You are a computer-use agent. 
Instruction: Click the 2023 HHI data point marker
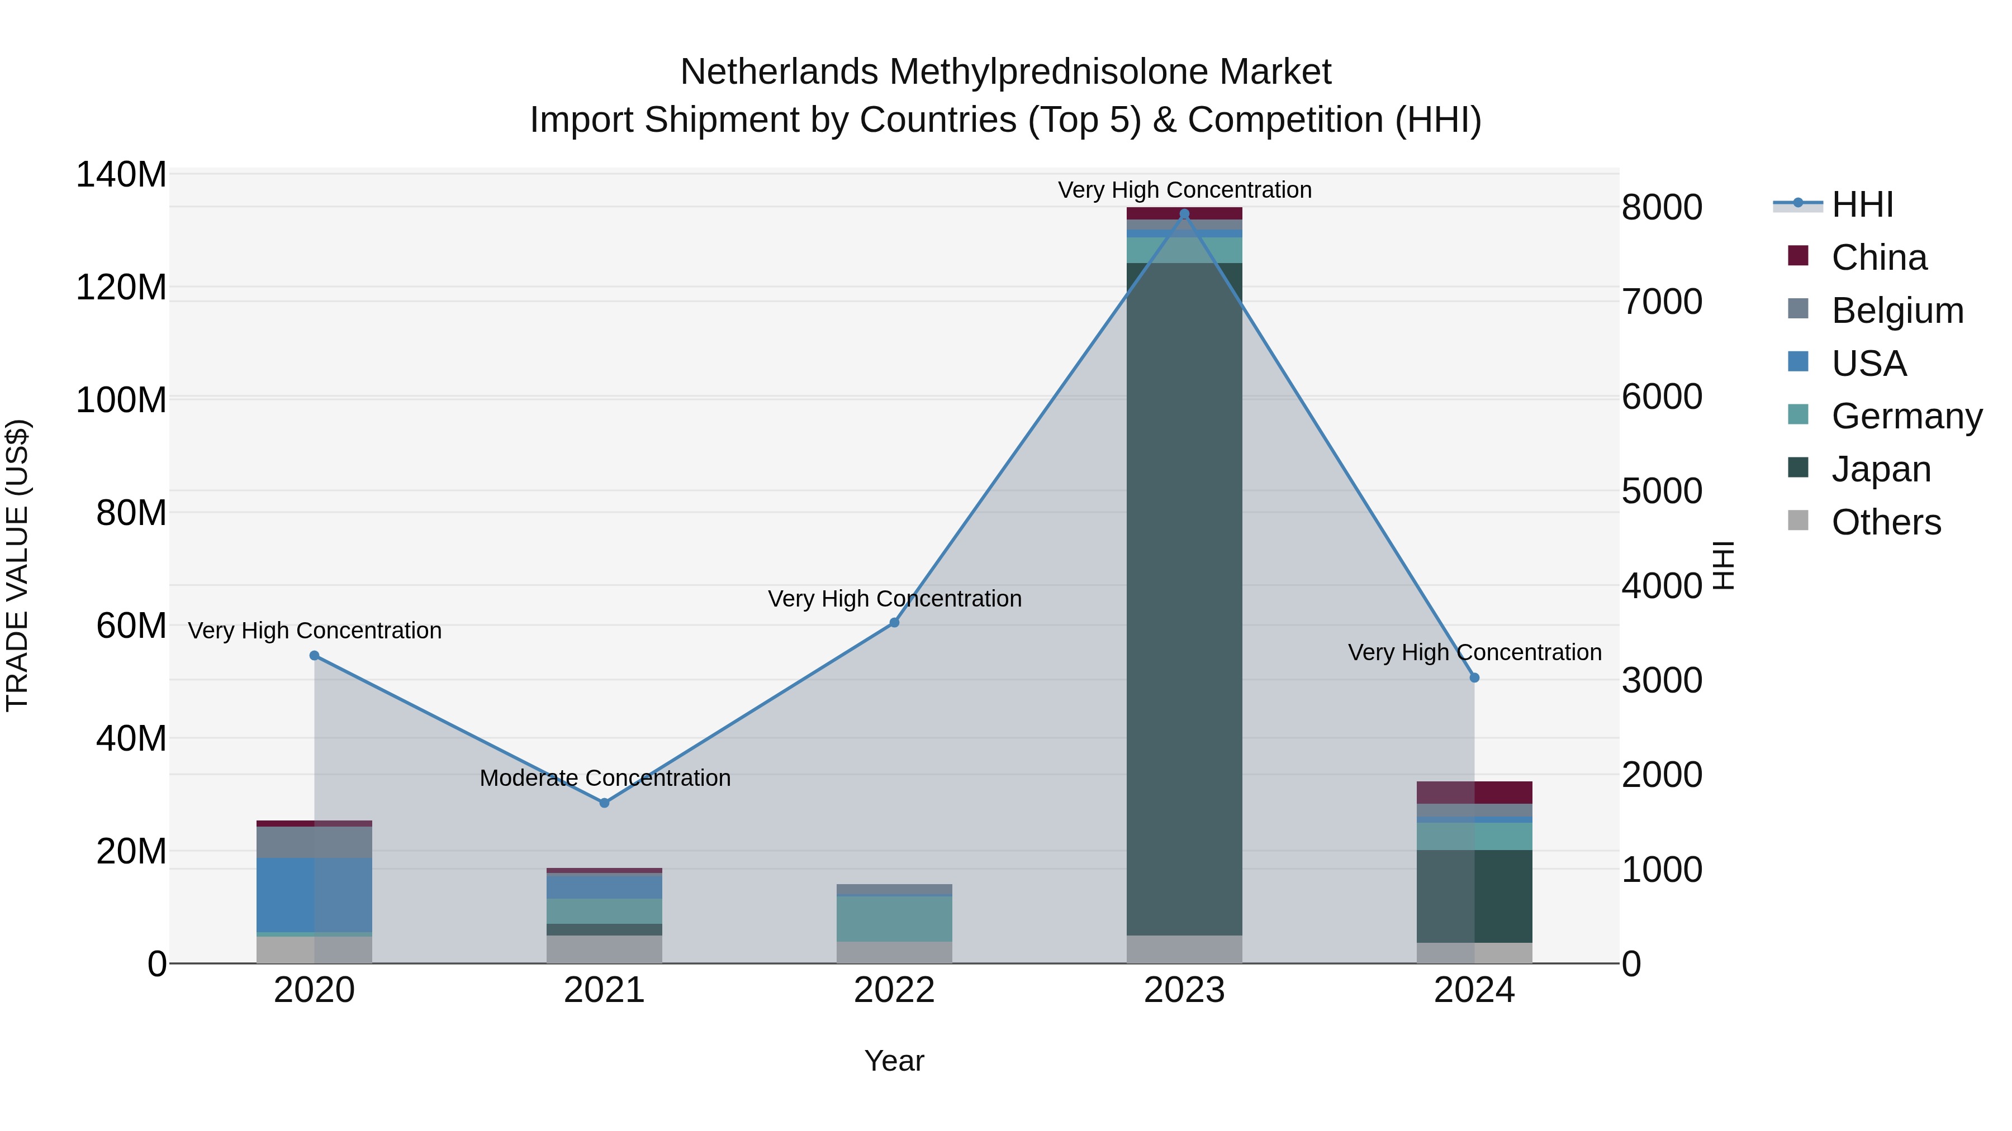click(1184, 214)
